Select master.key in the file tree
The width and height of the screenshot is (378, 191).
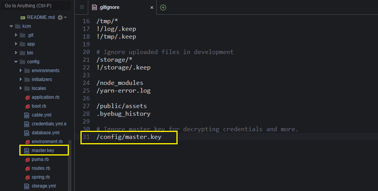43,150
